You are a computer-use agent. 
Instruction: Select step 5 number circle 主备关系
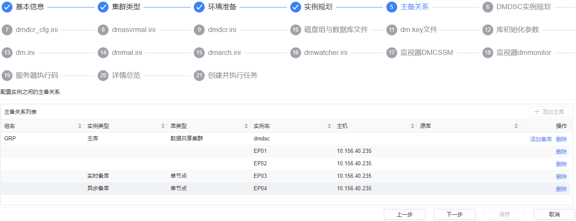click(391, 7)
